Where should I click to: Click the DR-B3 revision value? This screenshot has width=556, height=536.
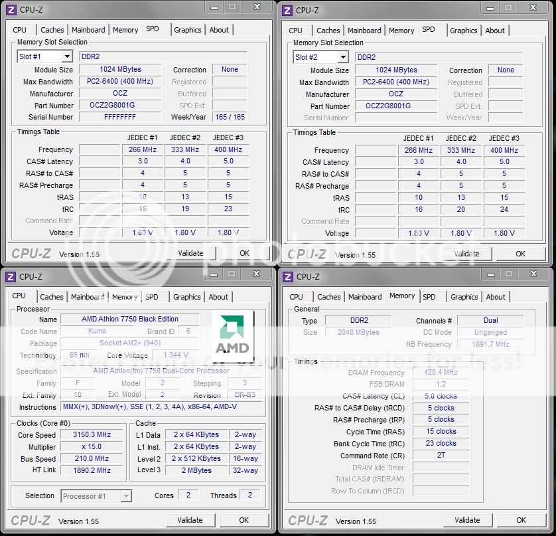(x=245, y=395)
